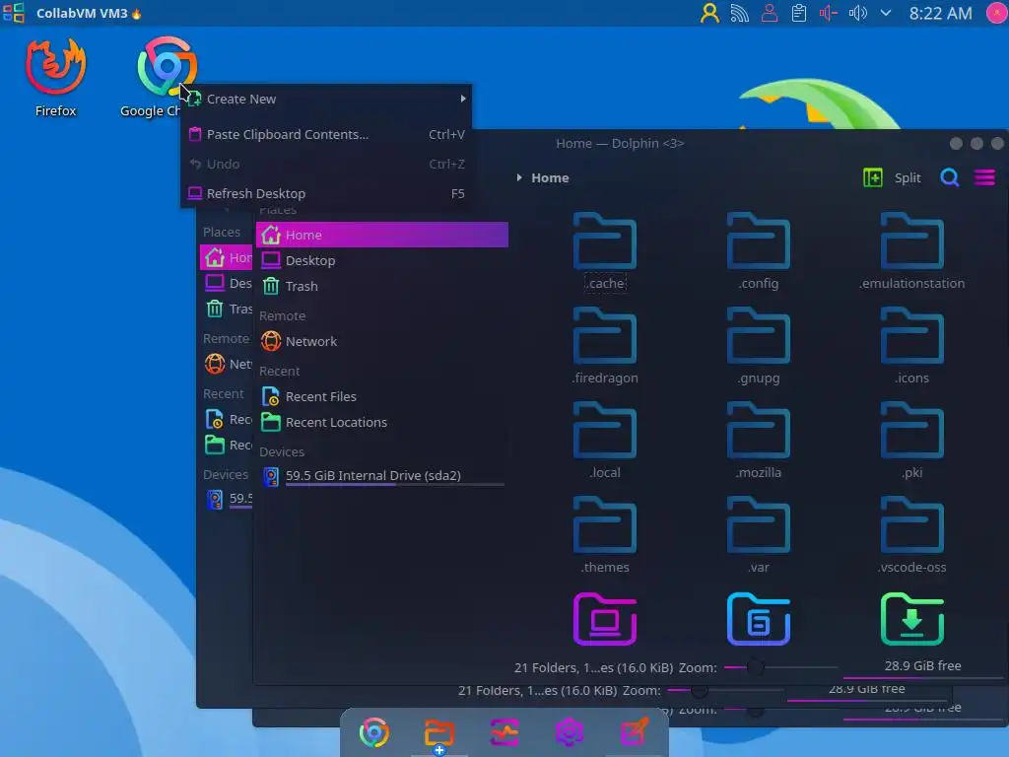Open the .mozilla folder
The image size is (1009, 757).
(758, 441)
